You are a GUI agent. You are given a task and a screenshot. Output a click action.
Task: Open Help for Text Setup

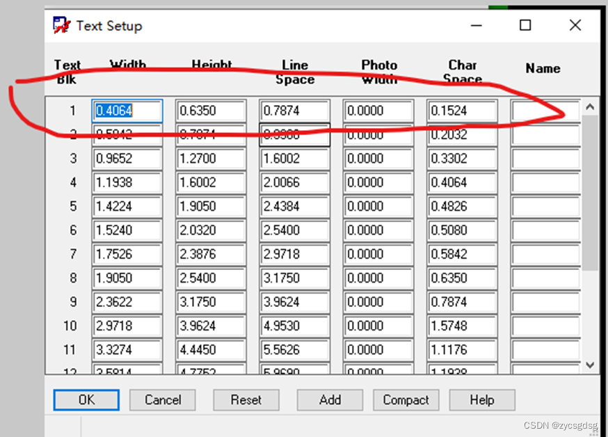click(481, 399)
